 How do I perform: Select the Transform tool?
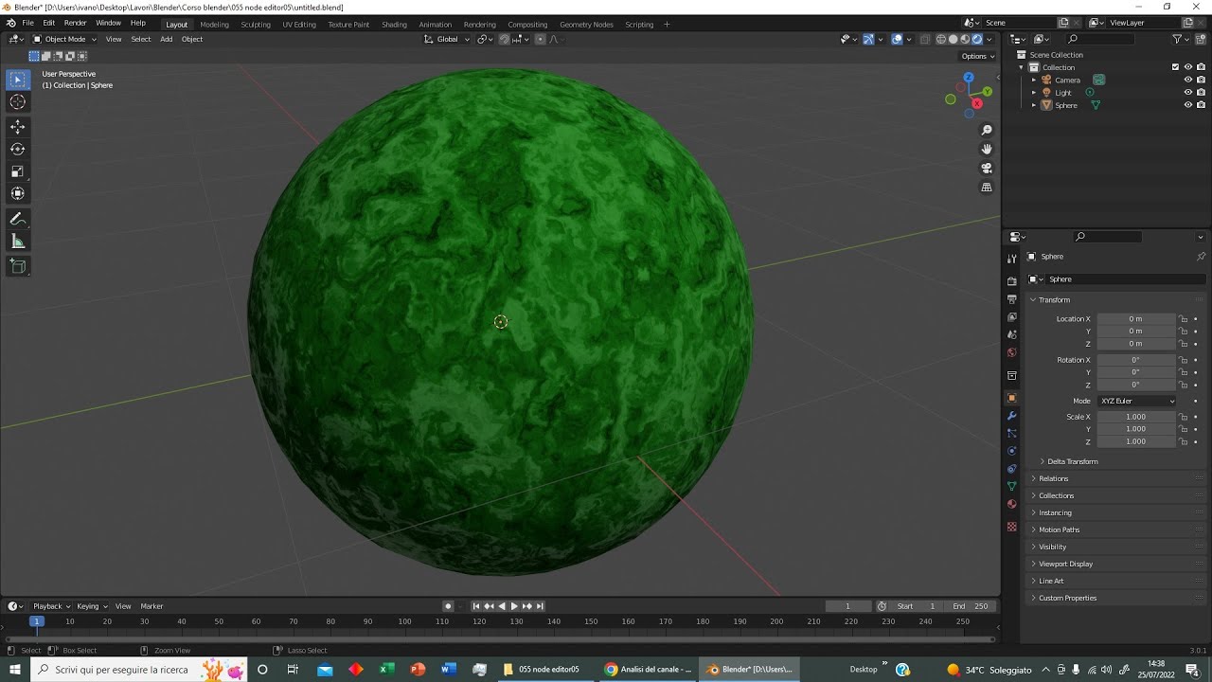[x=17, y=193]
